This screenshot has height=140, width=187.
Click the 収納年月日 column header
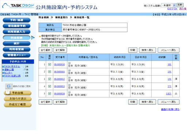120,57
